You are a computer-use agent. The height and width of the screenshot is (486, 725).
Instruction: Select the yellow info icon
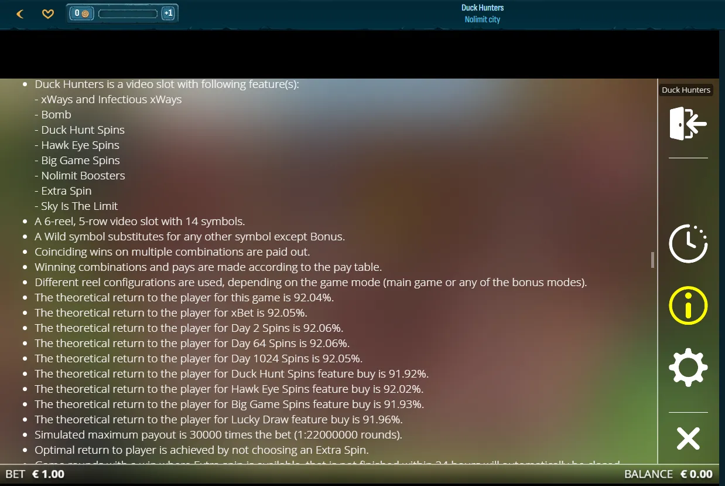(x=688, y=305)
